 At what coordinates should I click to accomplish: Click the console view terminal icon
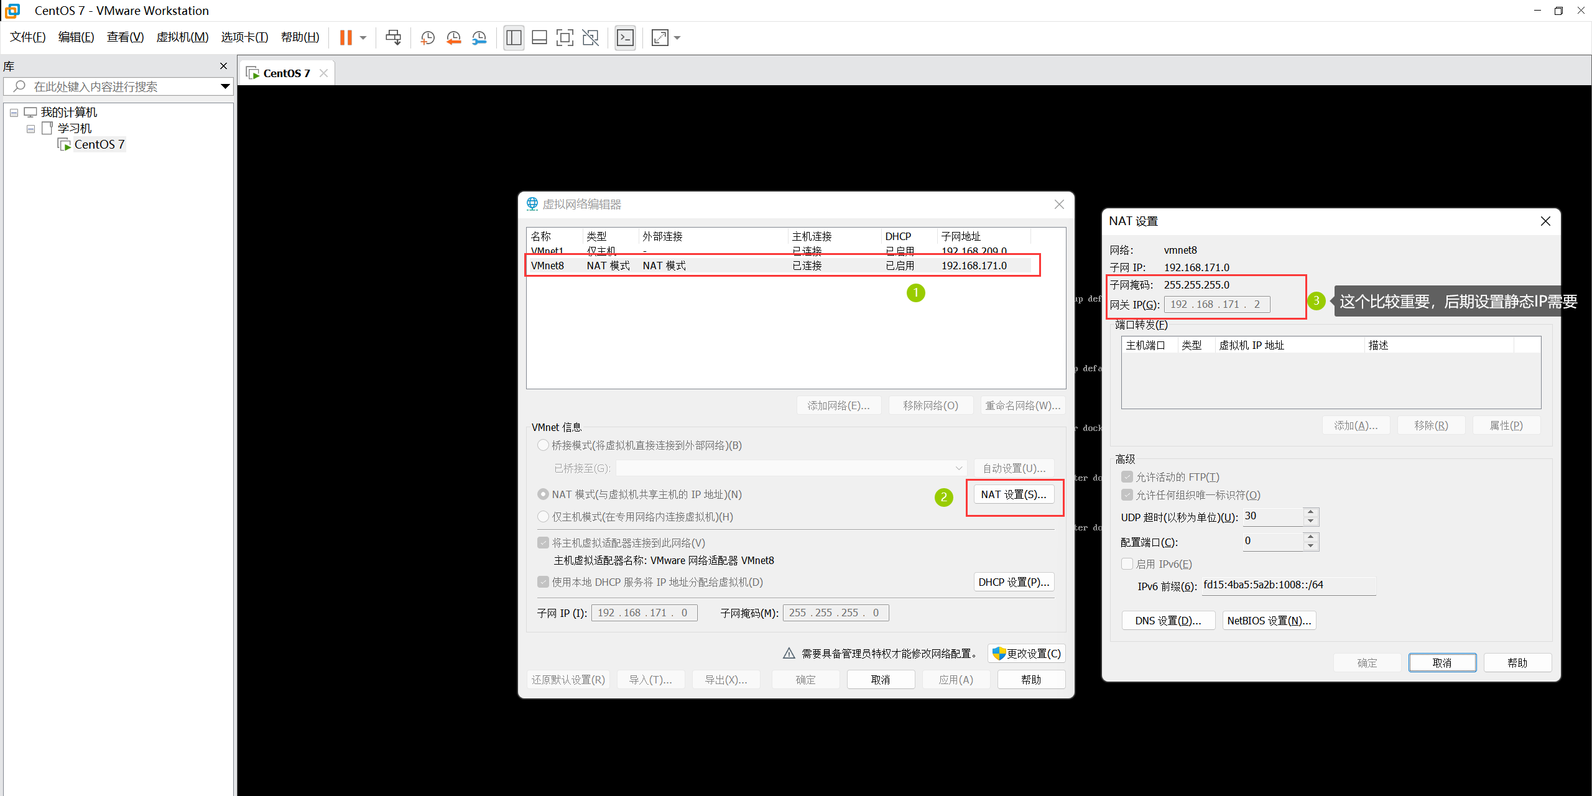coord(625,38)
